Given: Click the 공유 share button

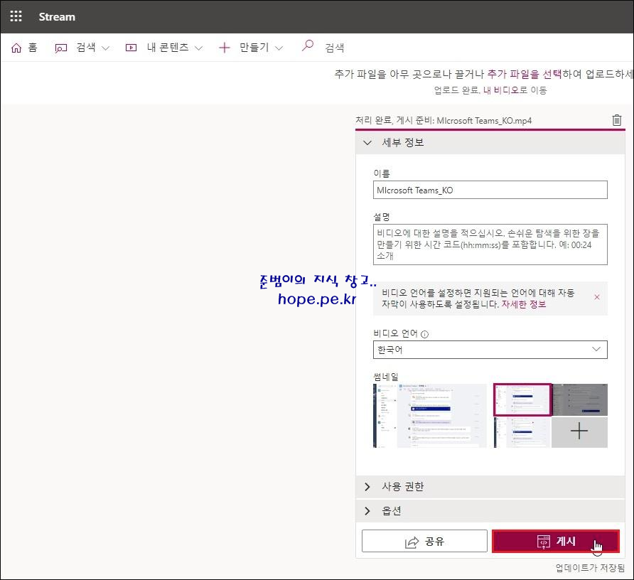Looking at the screenshot, I should (424, 541).
